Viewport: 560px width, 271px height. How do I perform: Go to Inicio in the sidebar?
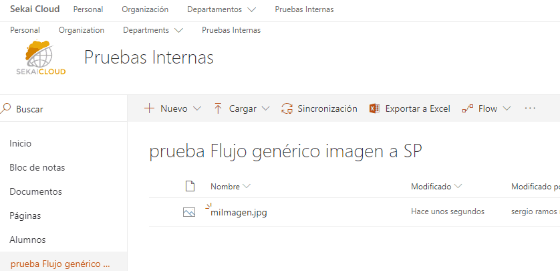point(20,143)
